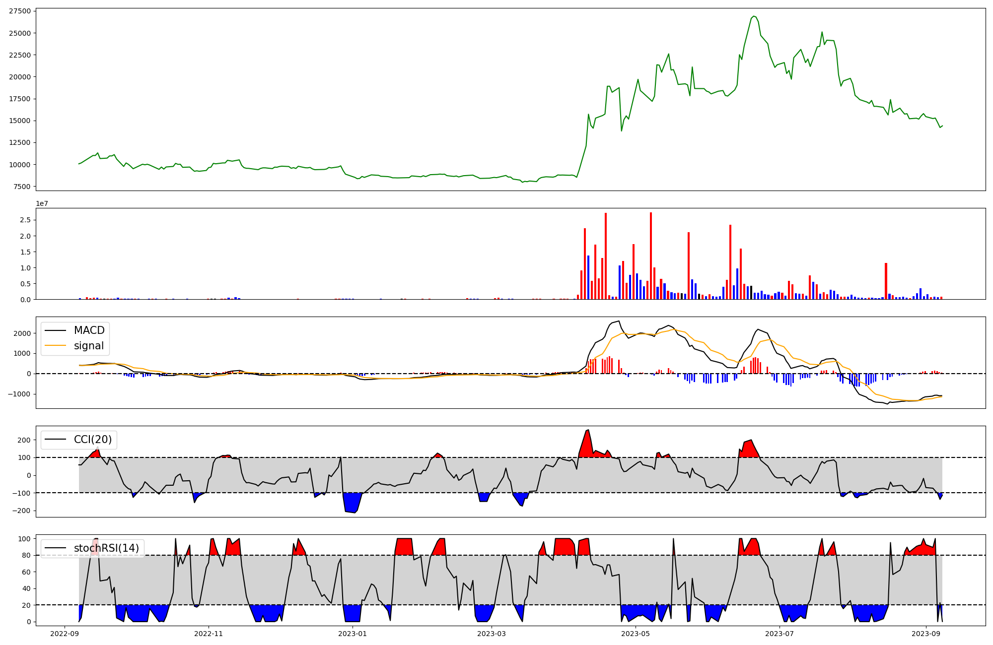
Task: Click the signal legend text
Action: [88, 346]
